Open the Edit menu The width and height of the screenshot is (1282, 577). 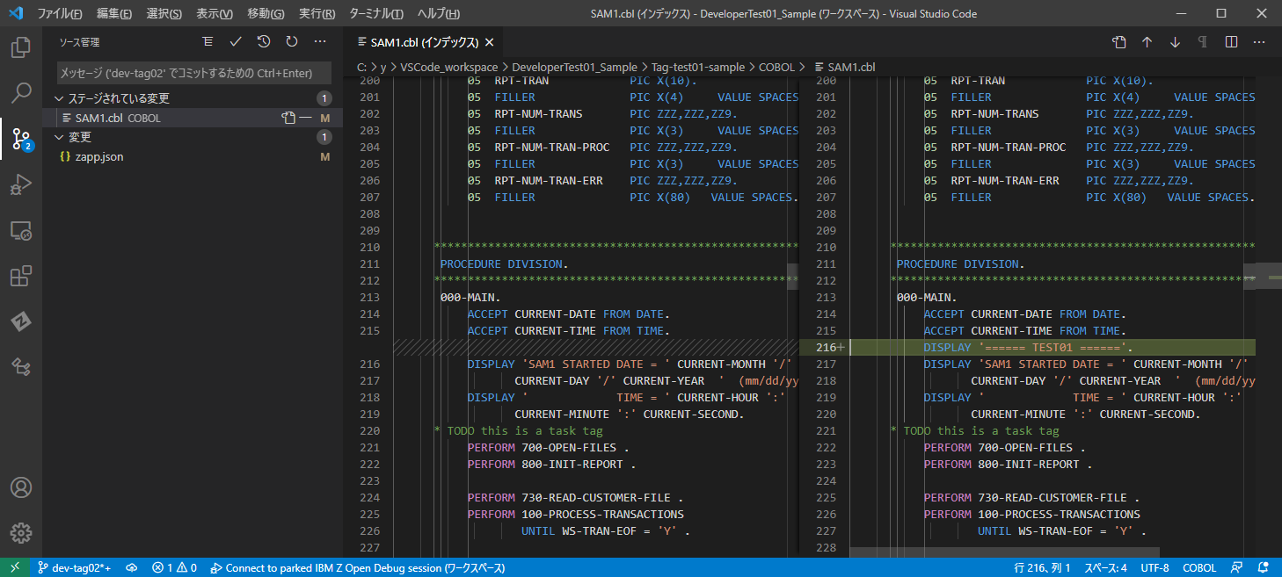click(114, 13)
